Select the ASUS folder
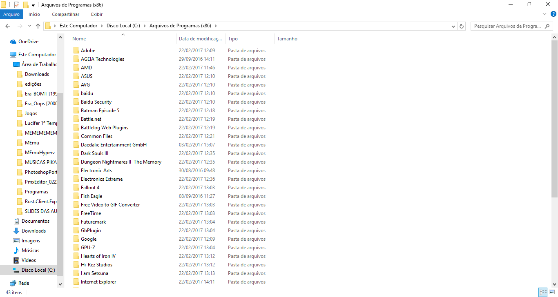The width and height of the screenshot is (558, 297). click(x=87, y=76)
